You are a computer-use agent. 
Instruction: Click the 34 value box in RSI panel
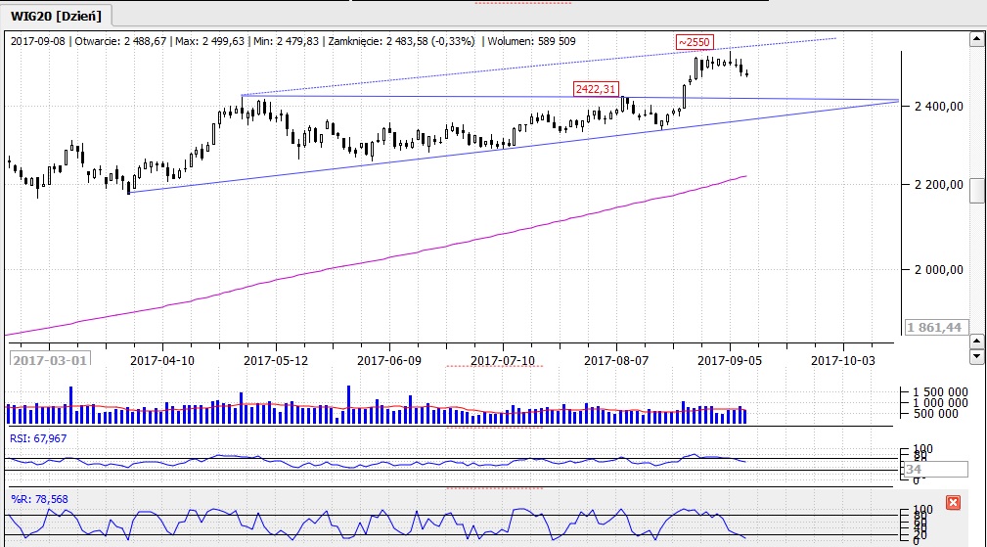click(935, 470)
